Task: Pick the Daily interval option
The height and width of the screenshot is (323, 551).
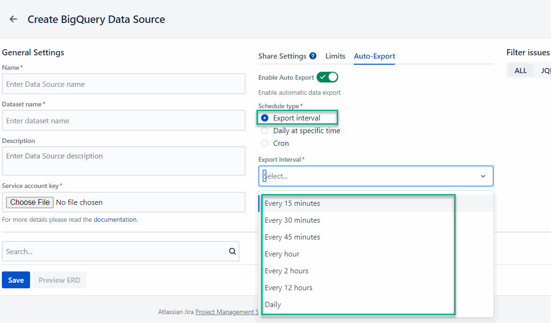Action: (273, 305)
